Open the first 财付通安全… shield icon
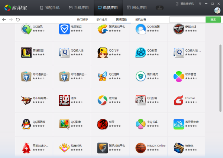The image size is (223, 158). (x=26, y=76)
